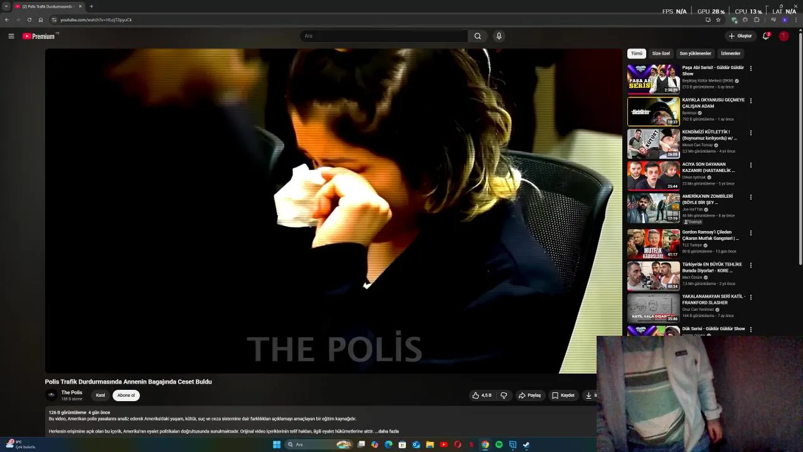The image size is (803, 452).
Task: Select the İzlenenler filter chip
Action: point(730,53)
